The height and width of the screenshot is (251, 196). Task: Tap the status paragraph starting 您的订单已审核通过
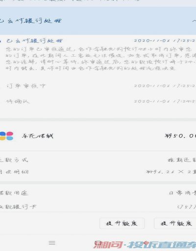(x=100, y=59)
